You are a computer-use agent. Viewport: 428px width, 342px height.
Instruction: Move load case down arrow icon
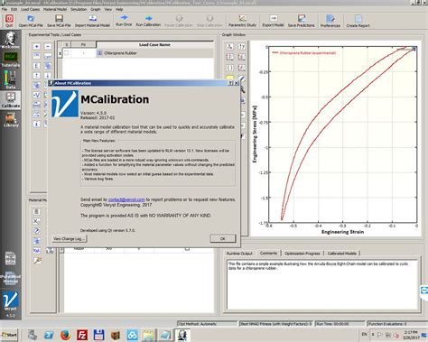pyautogui.click(x=48, y=76)
